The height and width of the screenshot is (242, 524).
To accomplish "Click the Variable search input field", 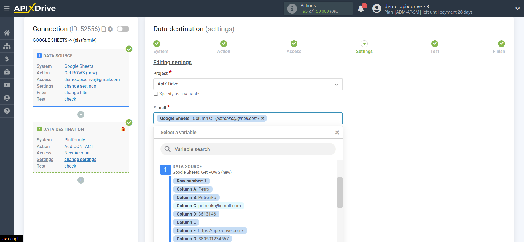I will coord(248,149).
